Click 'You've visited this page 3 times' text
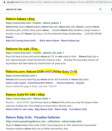 [22, 86]
